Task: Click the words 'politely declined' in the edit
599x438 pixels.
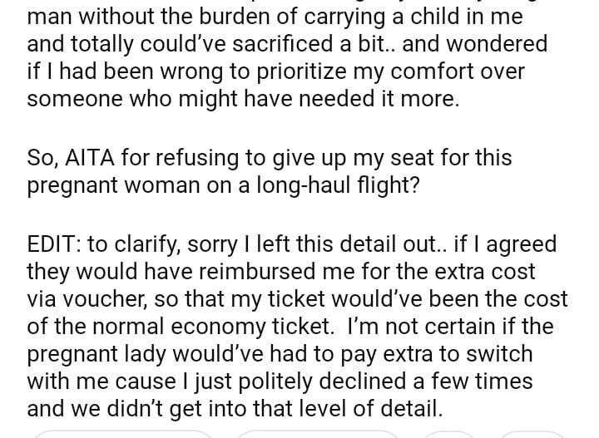Action: 297,381
